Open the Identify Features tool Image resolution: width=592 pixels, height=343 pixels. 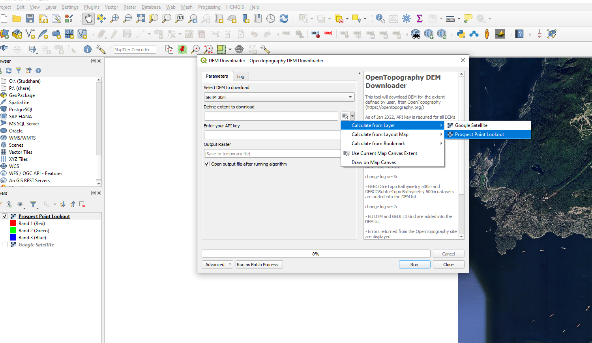click(380, 19)
